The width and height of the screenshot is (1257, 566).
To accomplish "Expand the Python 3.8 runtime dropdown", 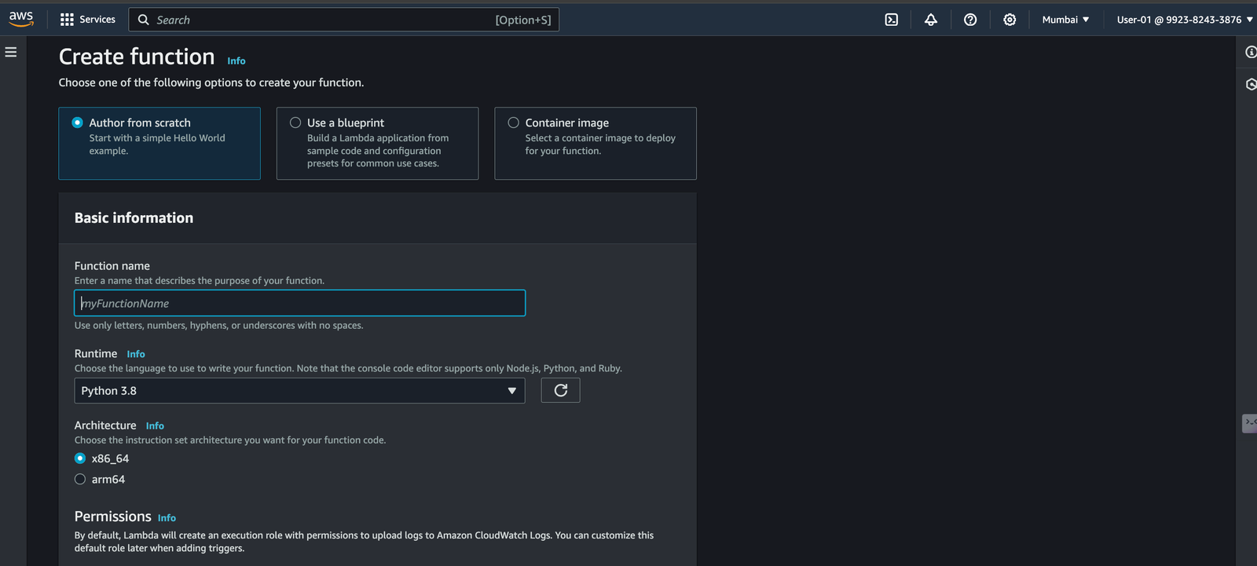I will point(299,391).
